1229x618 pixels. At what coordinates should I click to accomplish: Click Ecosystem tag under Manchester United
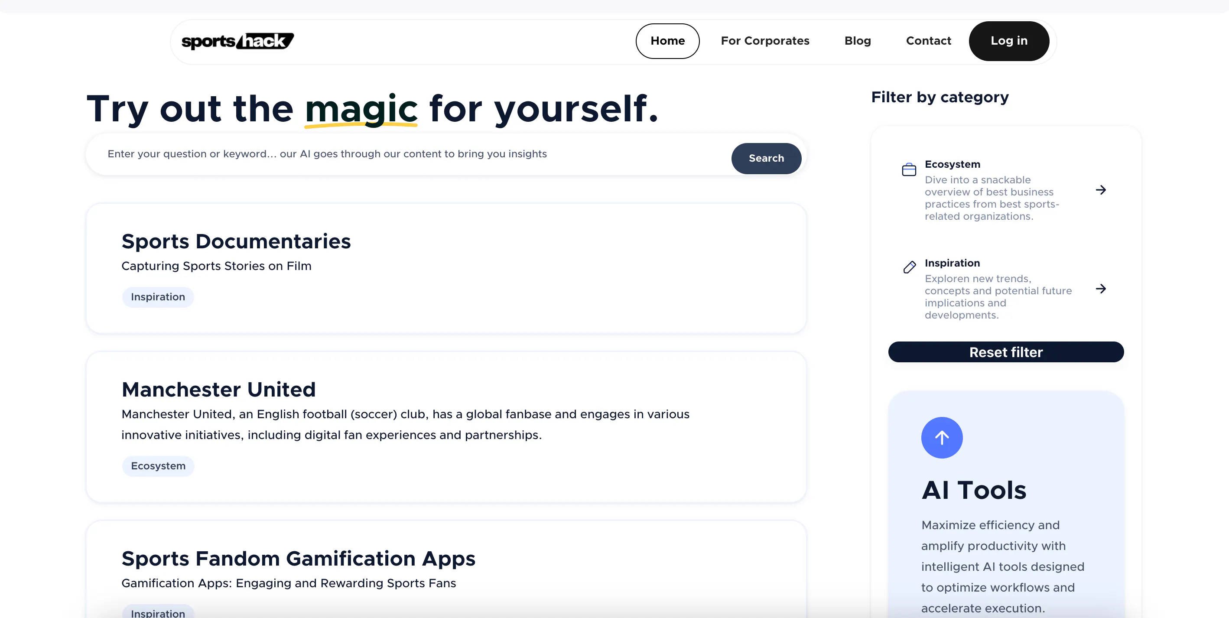click(158, 466)
